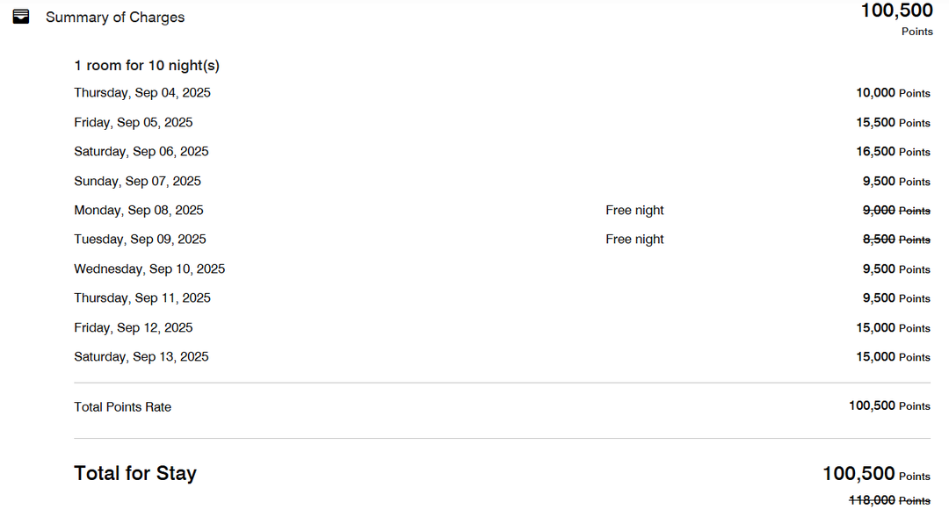Select the crossed-out 118,000 Points original total
Image resolution: width=949 pixels, height=509 pixels.
[889, 500]
